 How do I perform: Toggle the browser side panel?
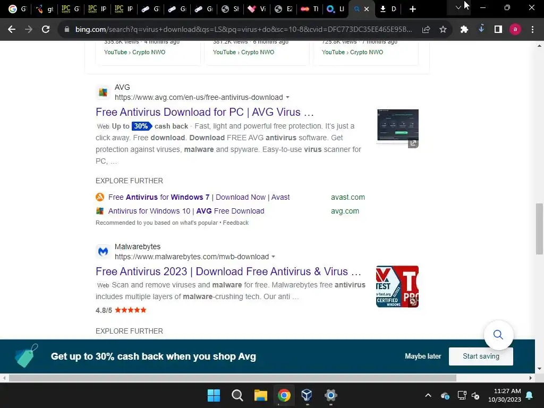point(498,30)
